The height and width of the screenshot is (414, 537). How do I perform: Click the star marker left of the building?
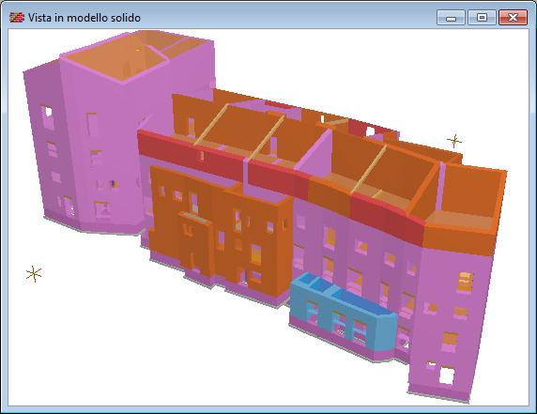pos(34,274)
